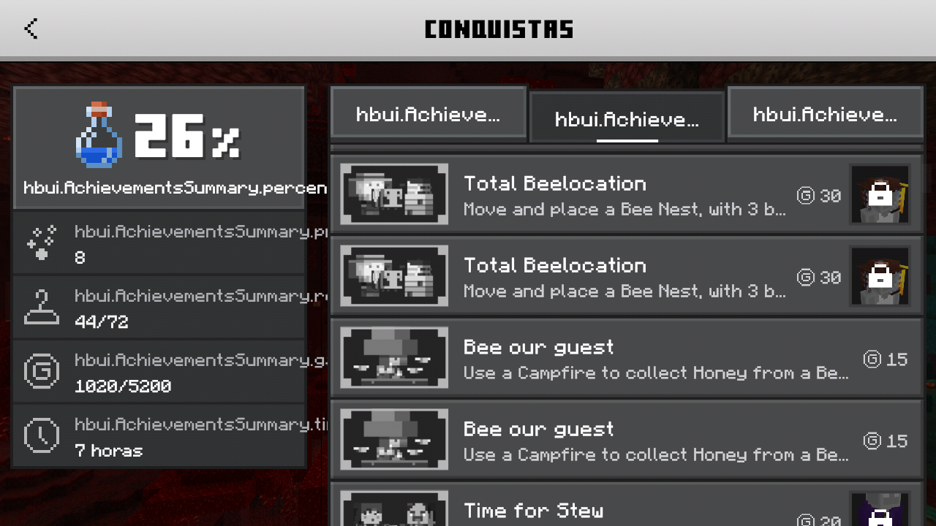The width and height of the screenshot is (936, 526).
Task: Select second Total Beelocation achievement title
Action: pos(555,265)
